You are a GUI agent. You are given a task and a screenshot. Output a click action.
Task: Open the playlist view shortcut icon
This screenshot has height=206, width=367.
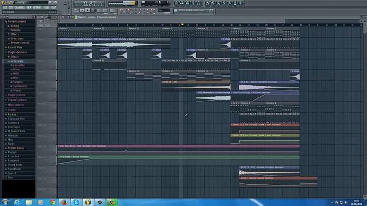(177, 3)
